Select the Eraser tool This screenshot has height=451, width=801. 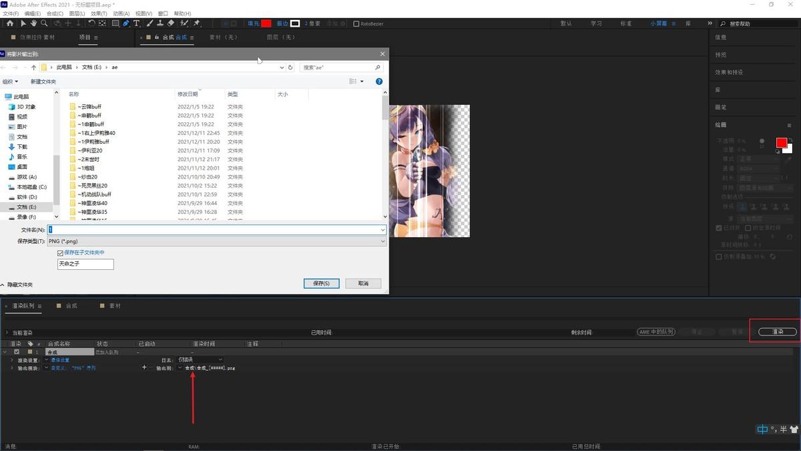[x=171, y=23]
